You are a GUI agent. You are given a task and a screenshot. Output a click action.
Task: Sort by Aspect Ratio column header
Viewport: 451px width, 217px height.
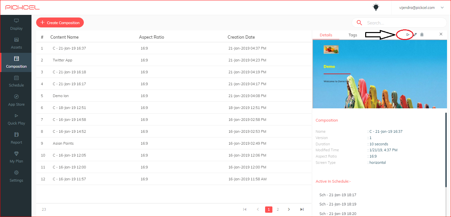tap(151, 37)
